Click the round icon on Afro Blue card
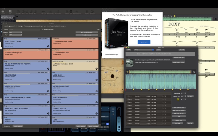This screenshot has height=136, width=218. 96,80
